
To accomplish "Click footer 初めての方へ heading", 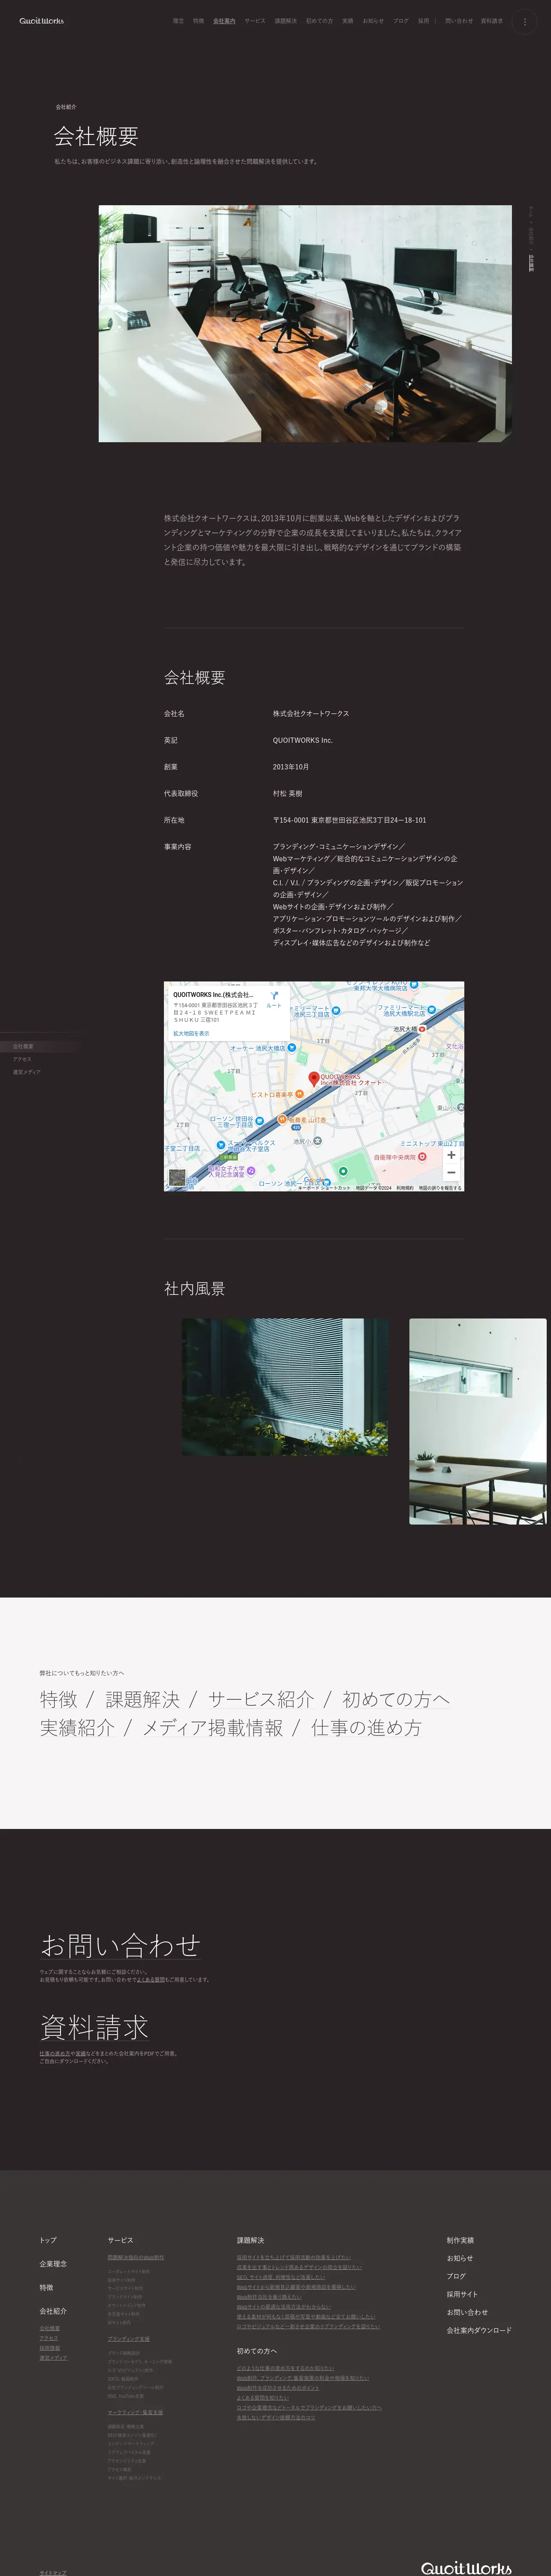I will click(257, 2351).
